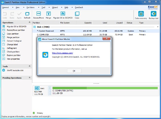Open the Tool menu

43,7
